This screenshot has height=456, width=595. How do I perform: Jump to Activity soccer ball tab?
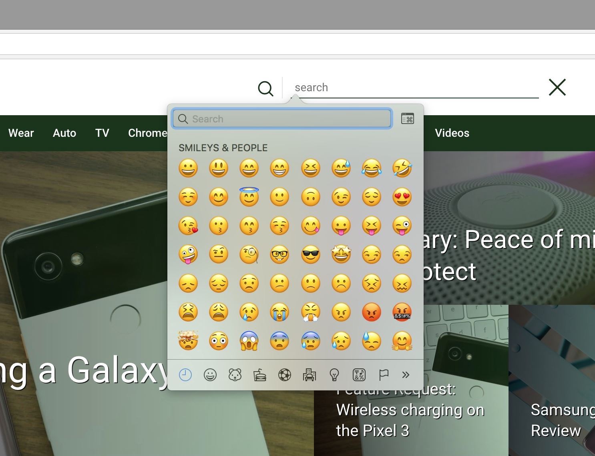click(285, 375)
